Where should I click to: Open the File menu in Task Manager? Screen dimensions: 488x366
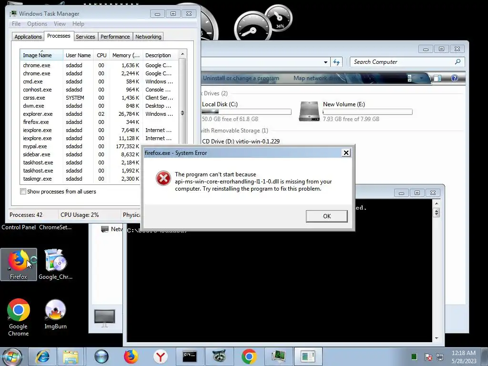coord(16,24)
